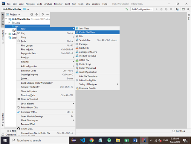Click the Run with Coverage icon
This screenshot has height=144, width=191.
point(166,9)
